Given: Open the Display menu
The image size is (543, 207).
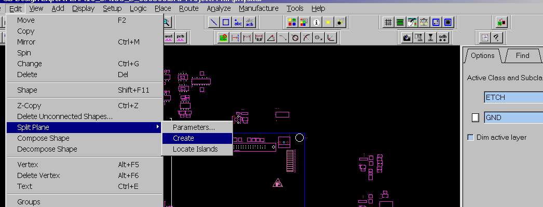Looking at the screenshot, I should point(83,8).
